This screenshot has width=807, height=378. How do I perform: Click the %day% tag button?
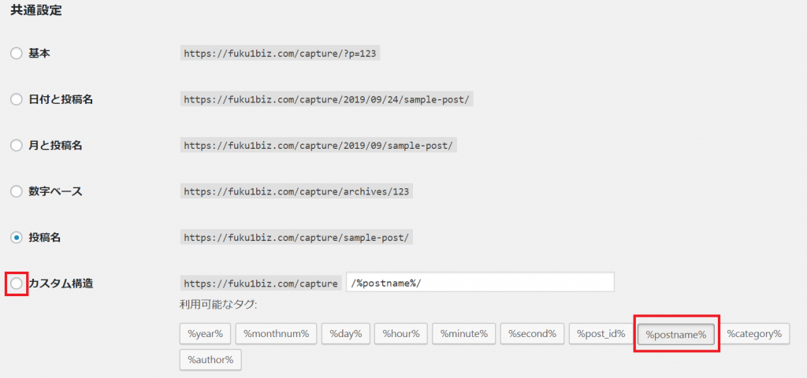(346, 334)
